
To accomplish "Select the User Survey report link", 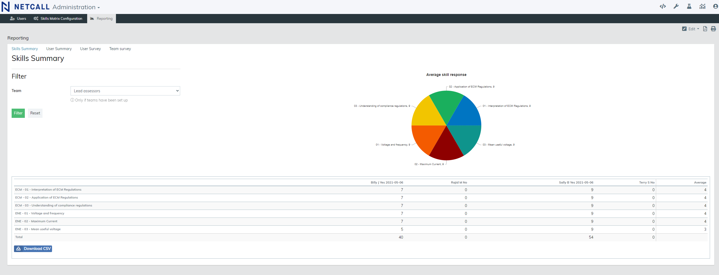I will (x=90, y=49).
